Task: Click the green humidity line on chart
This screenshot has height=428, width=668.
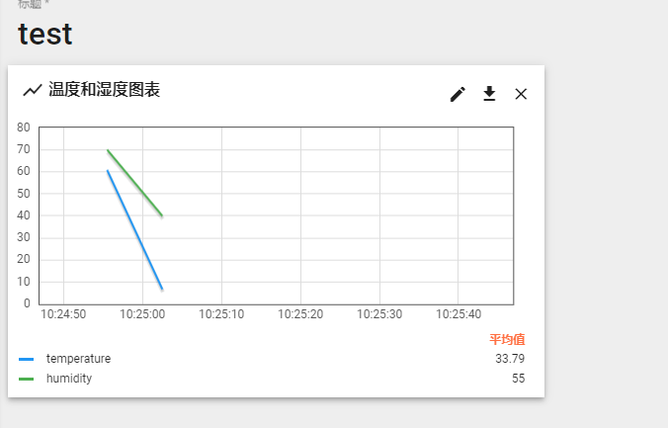Action: [x=135, y=184]
